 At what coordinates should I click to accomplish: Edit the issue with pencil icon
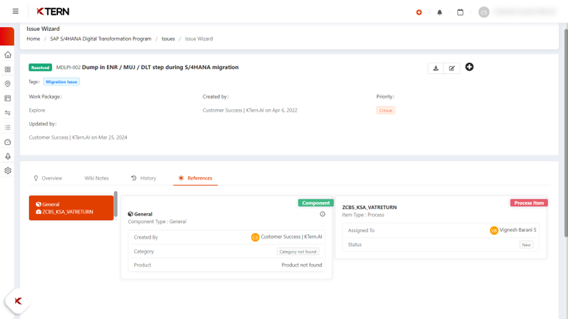(452, 68)
